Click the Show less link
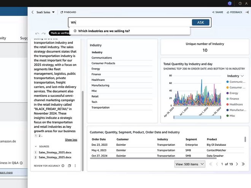 point(71,140)
